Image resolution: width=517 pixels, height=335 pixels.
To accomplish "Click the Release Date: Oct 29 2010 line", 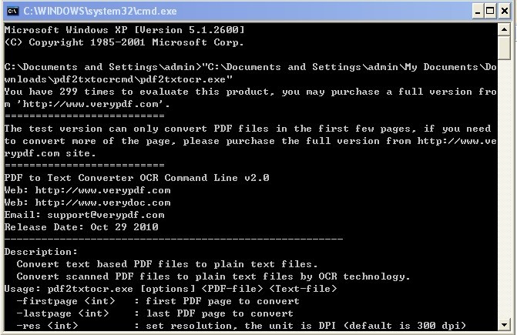I will pos(82,227).
